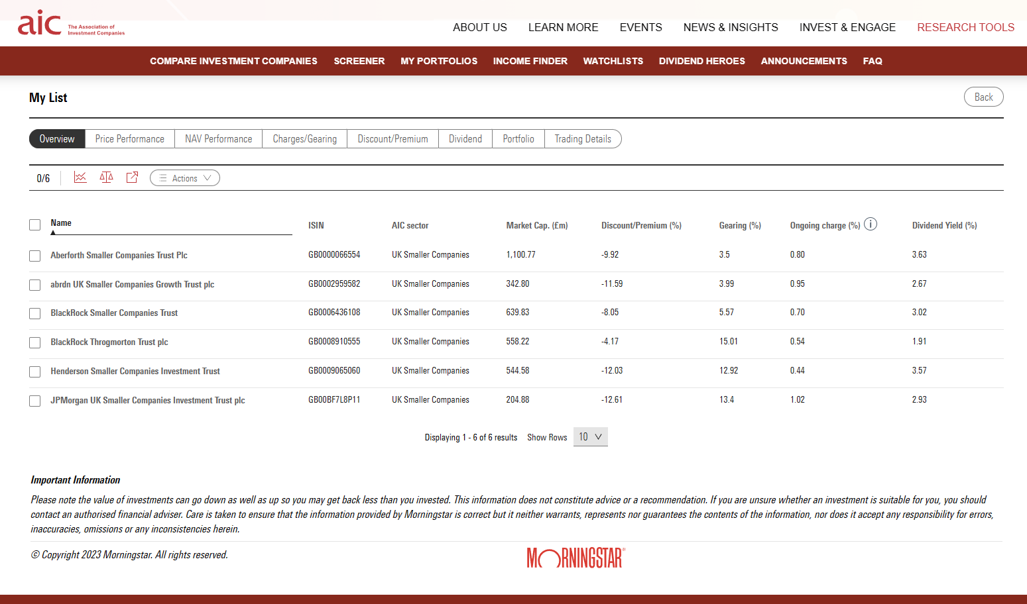Sort by the Name column
Screen dimensions: 1027x604
pos(61,223)
